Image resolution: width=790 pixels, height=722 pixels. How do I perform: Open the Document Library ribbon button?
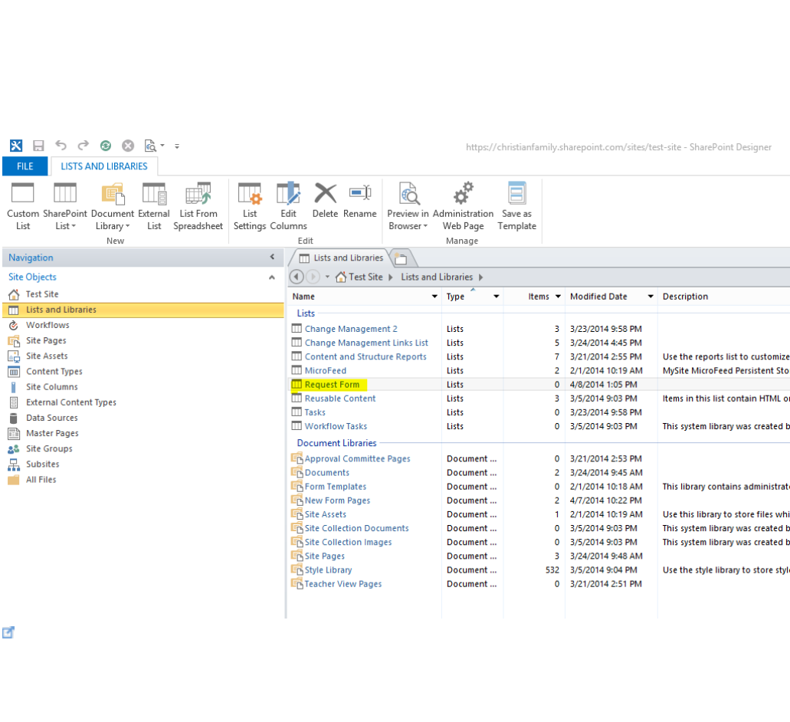[x=113, y=207]
